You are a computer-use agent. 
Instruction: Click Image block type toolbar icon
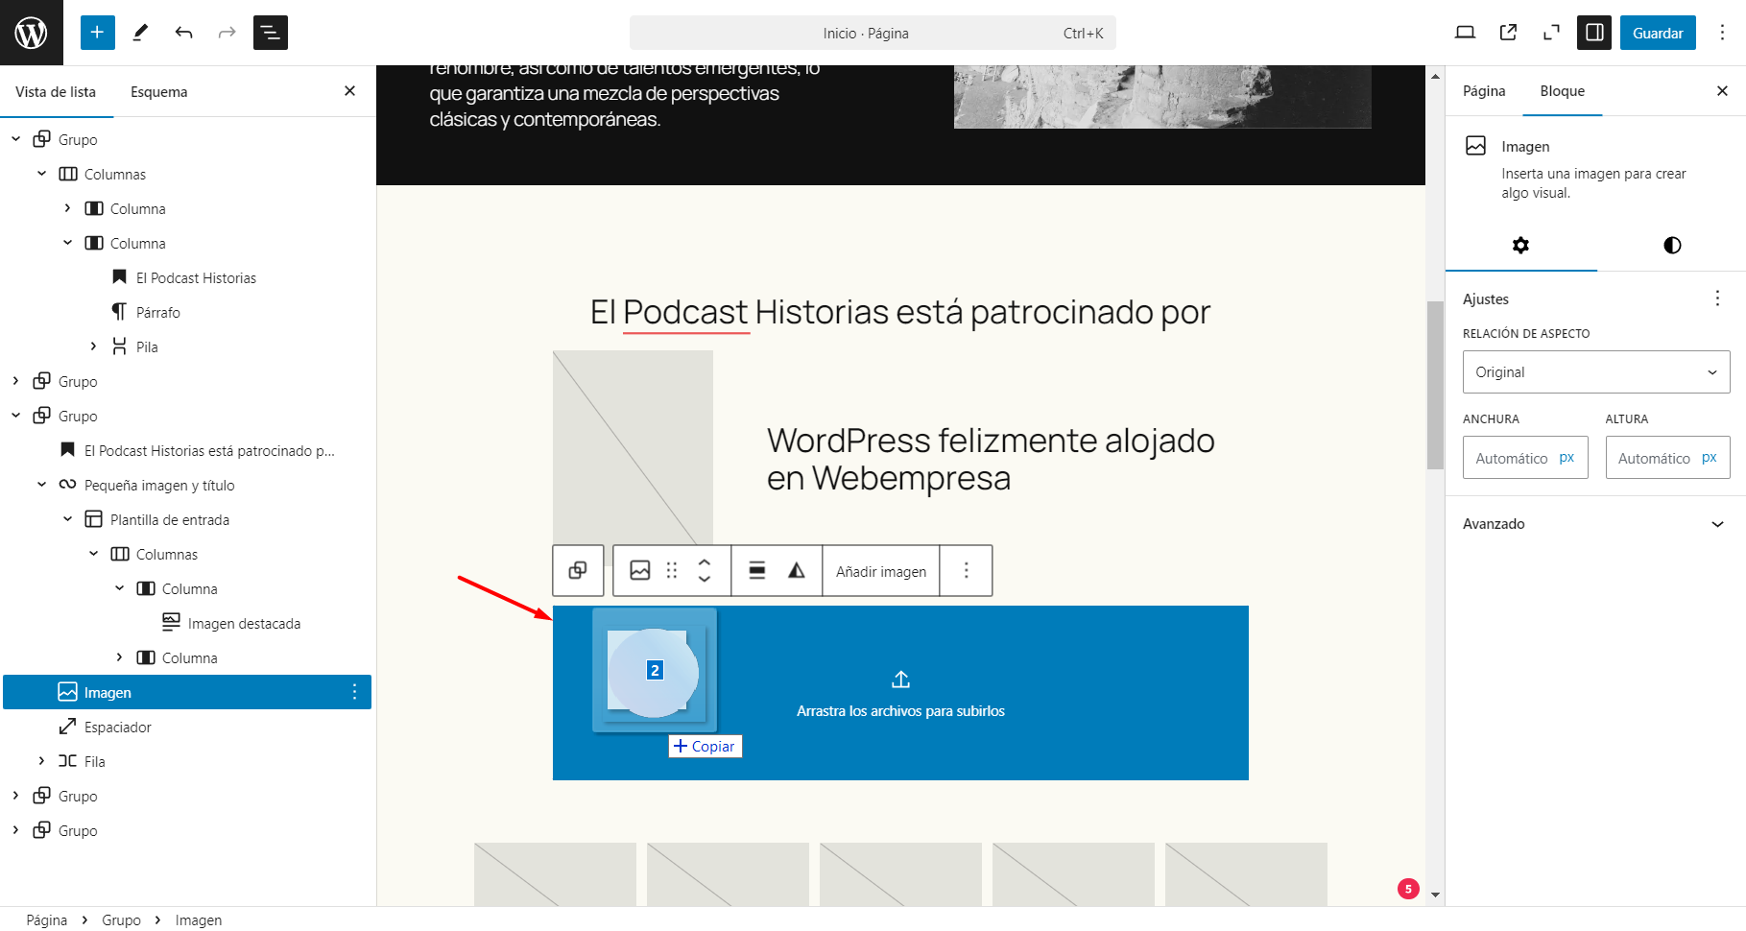click(x=640, y=571)
